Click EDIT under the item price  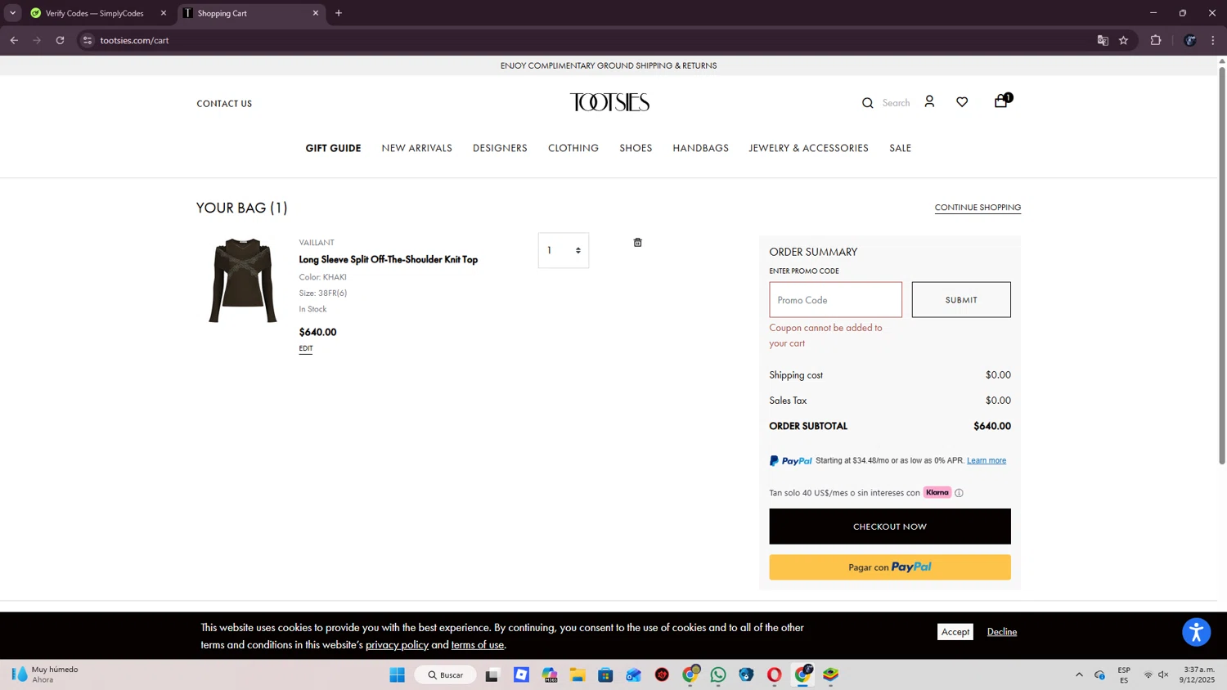306,348
